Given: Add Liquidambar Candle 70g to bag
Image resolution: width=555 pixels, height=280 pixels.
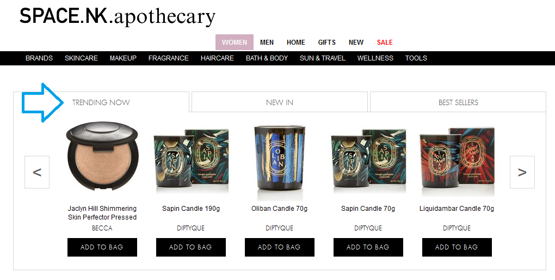Looking at the screenshot, I should point(457,247).
